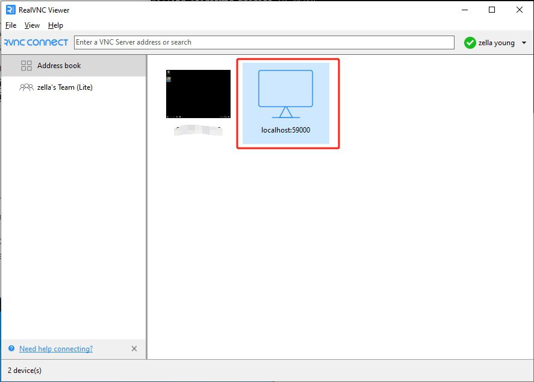Open the View menu
Image resolution: width=534 pixels, height=382 pixels.
32,25
